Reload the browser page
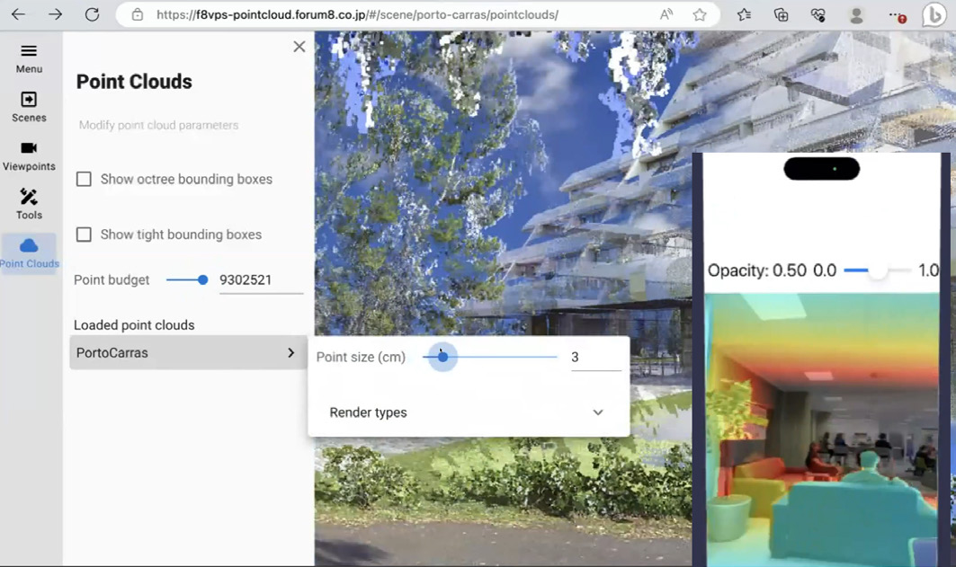Screen dimensions: 956x567 tap(92, 14)
